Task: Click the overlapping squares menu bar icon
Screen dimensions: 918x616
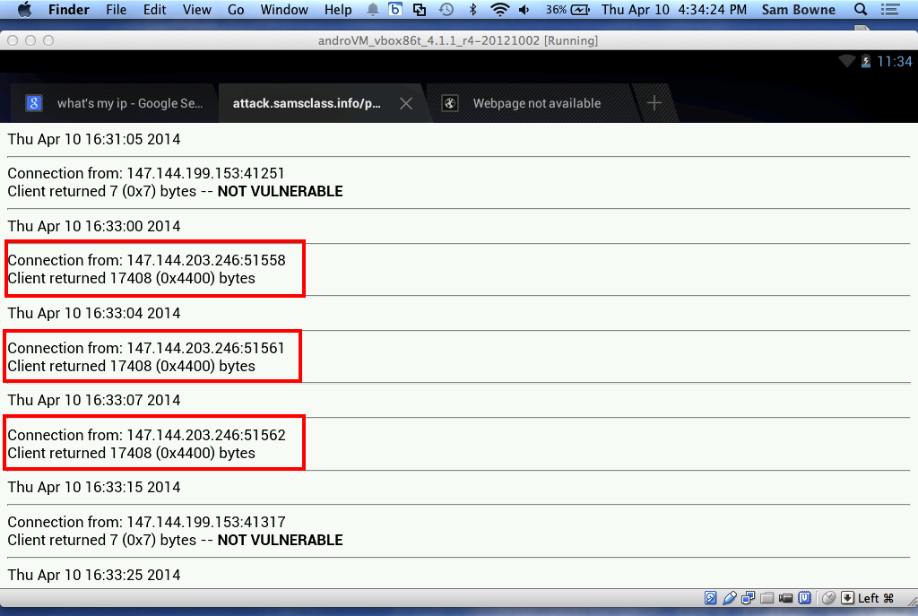Action: [420, 9]
